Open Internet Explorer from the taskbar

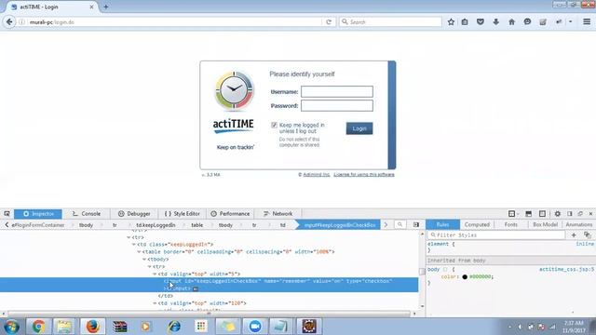[x=174, y=327]
